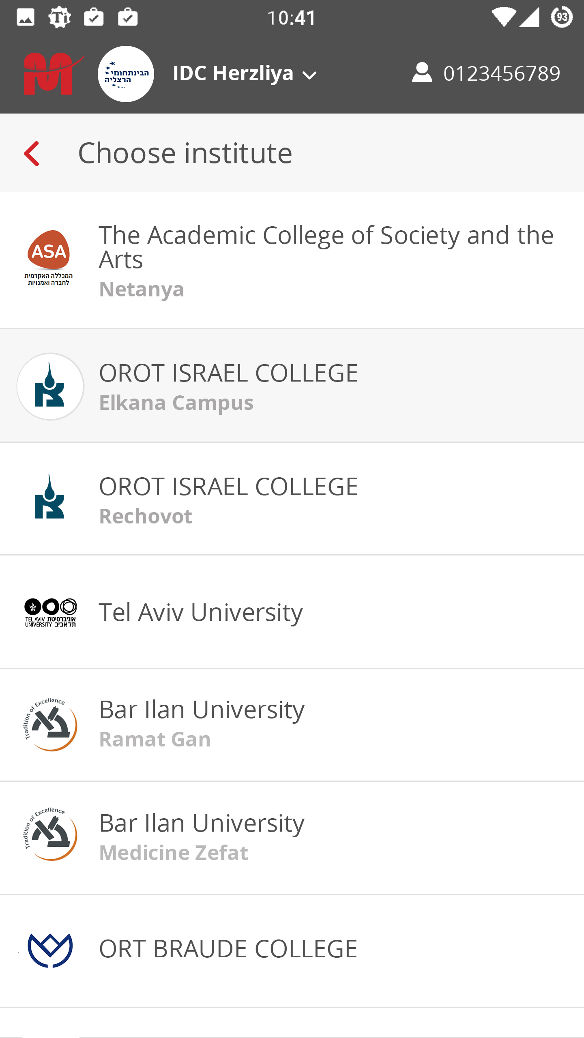The width and height of the screenshot is (584, 1038).
Task: Expand the IDC Herzliya institute dropdown
Action: [245, 74]
